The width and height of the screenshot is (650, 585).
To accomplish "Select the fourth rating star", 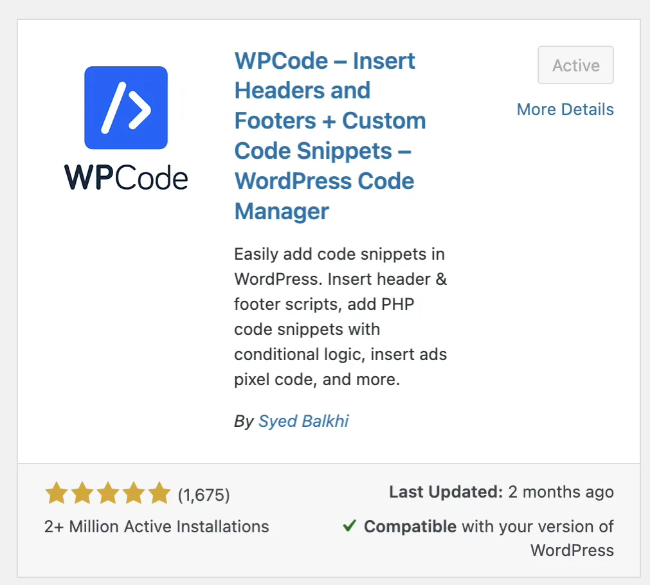I will [x=134, y=494].
